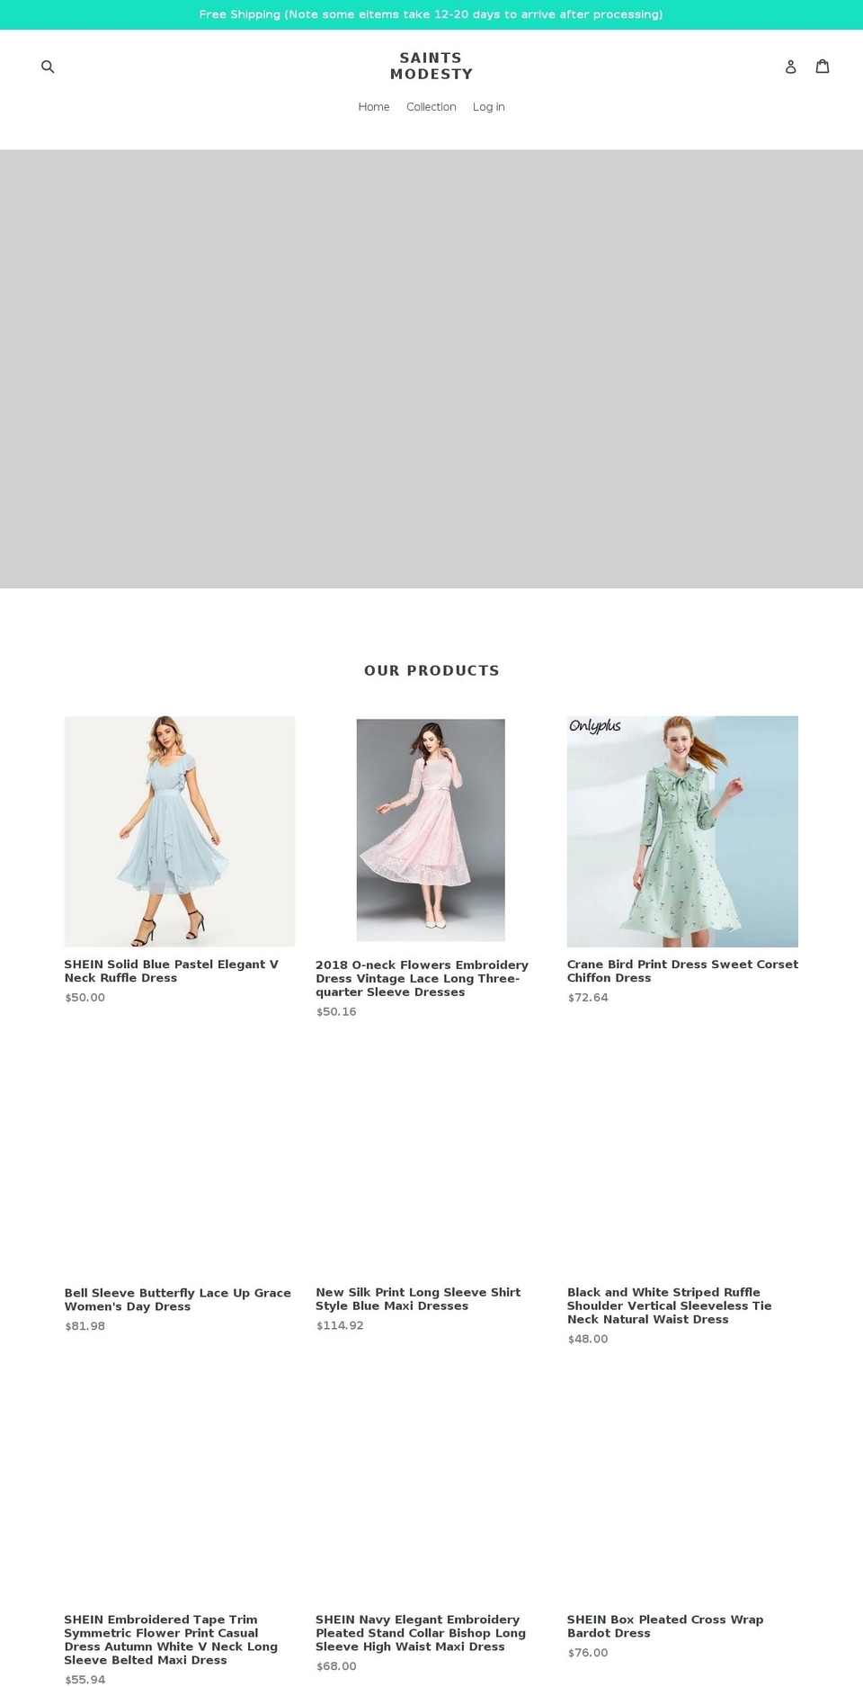Open 2018 O-neck Flowers Embroidery Dress title
This screenshot has width=863, height=1687.
click(x=422, y=978)
